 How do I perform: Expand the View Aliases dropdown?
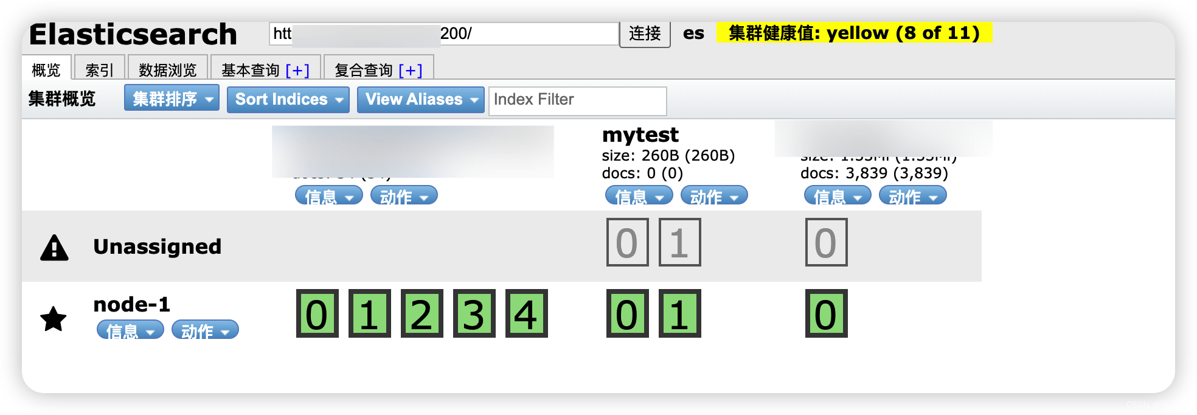(420, 99)
